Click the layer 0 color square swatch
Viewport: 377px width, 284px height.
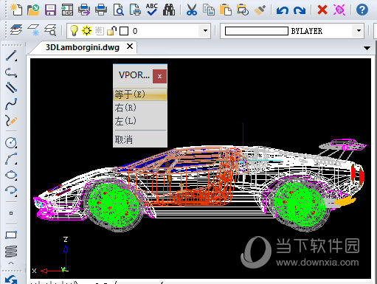coord(124,31)
